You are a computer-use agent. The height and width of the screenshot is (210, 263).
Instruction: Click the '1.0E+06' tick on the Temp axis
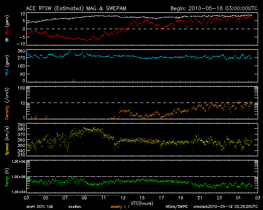tap(18, 162)
